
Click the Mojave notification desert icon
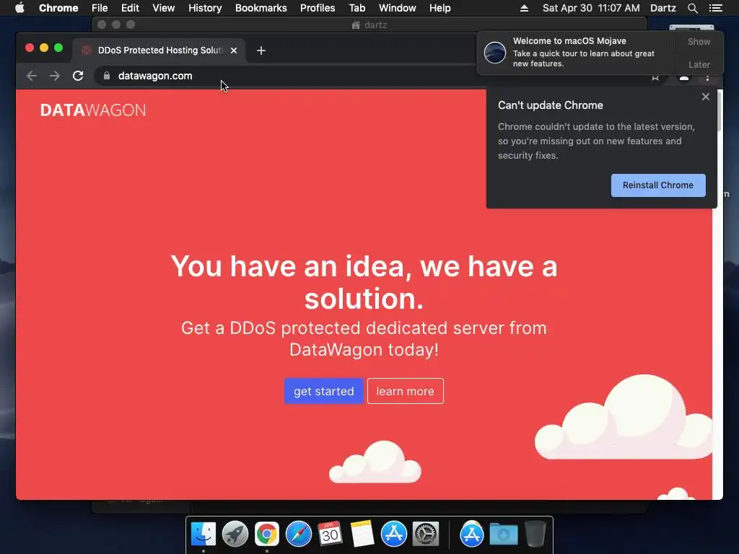495,52
